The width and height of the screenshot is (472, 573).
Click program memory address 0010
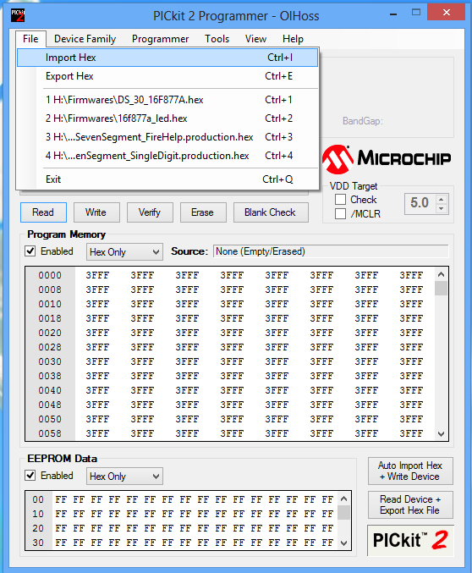[50, 304]
